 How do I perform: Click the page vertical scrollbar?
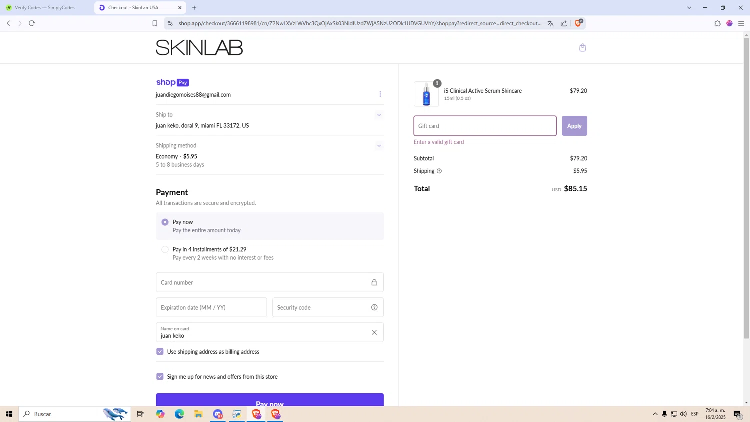pyautogui.click(x=746, y=187)
